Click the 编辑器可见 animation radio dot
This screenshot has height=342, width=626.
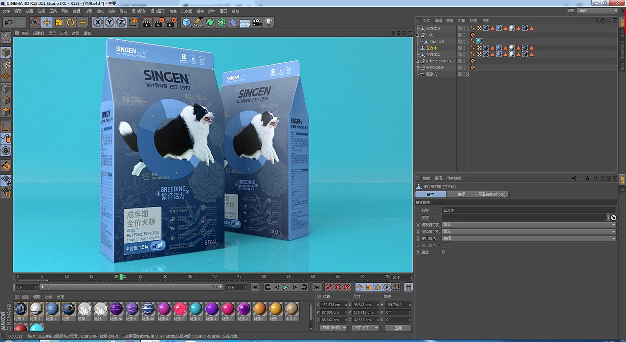tap(418, 225)
